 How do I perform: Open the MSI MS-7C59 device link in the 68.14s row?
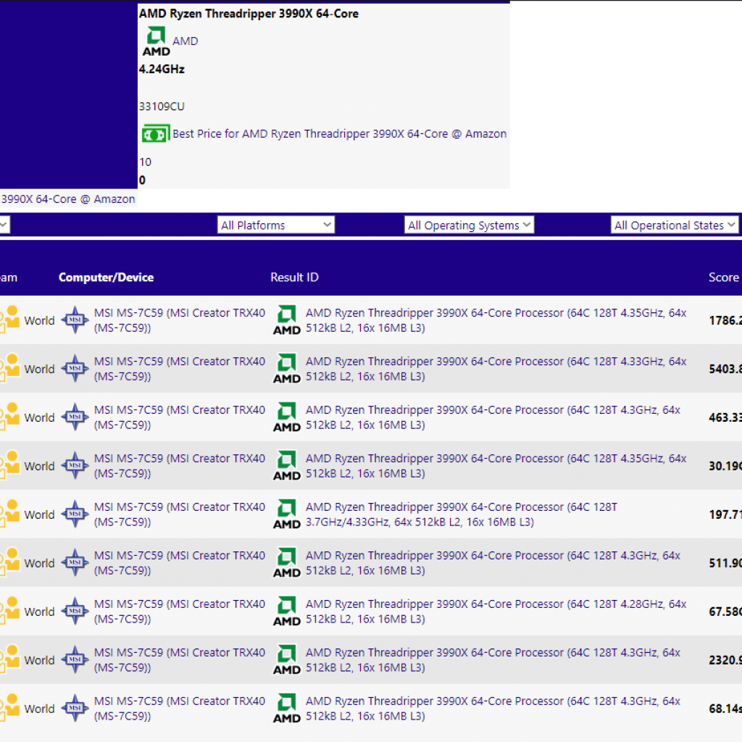180,709
